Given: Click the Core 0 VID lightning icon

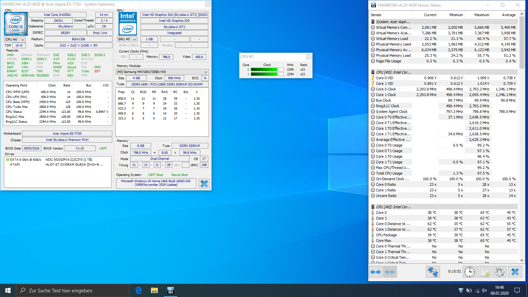Looking at the screenshot, I should coord(373,78).
